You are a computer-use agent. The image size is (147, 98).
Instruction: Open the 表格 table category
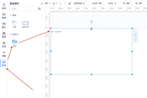pos(4,35)
